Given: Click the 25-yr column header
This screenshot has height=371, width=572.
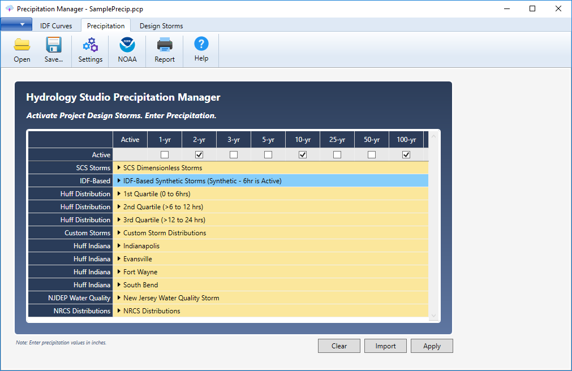Looking at the screenshot, I should point(337,140).
